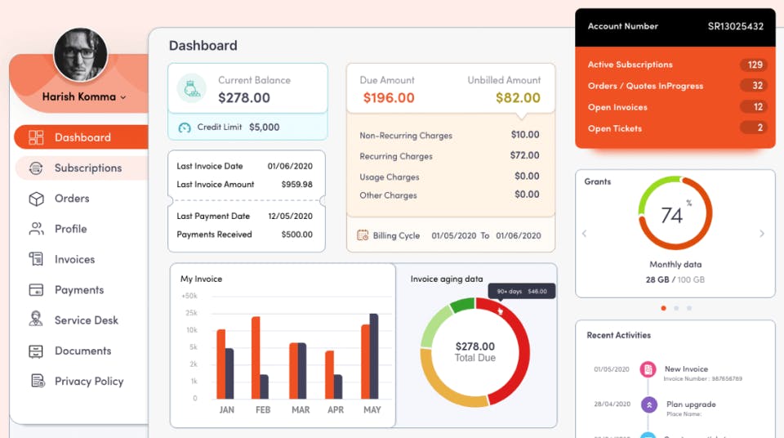Click the user profile photo
The height and width of the screenshot is (438, 784).
[x=81, y=55]
